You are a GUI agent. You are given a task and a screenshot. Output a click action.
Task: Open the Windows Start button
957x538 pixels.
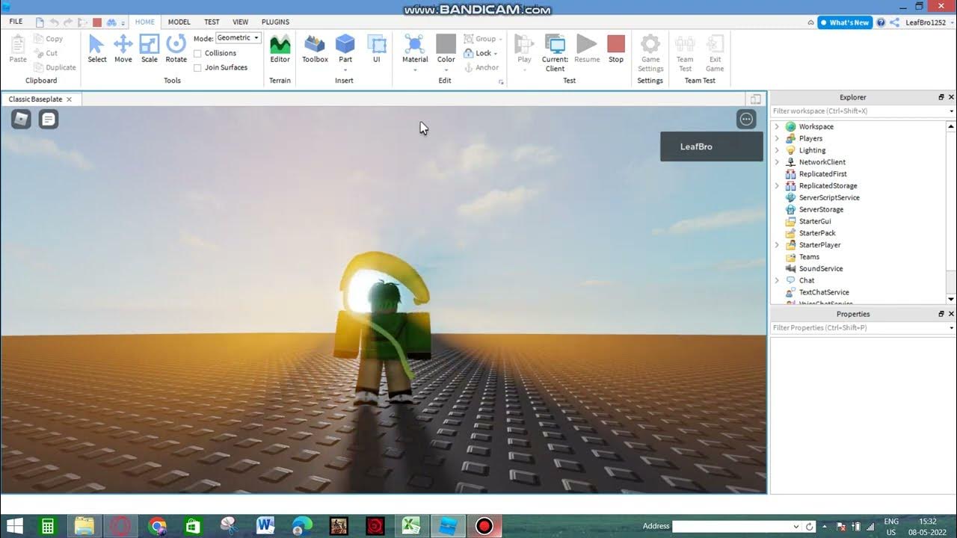(x=14, y=526)
